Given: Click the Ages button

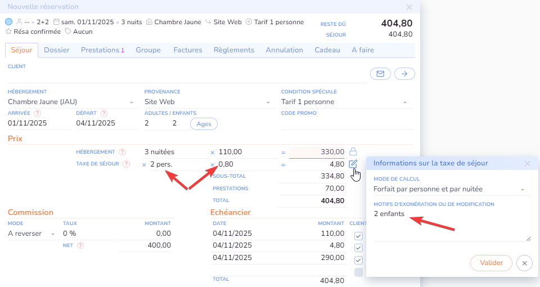Looking at the screenshot, I should pyautogui.click(x=204, y=124).
